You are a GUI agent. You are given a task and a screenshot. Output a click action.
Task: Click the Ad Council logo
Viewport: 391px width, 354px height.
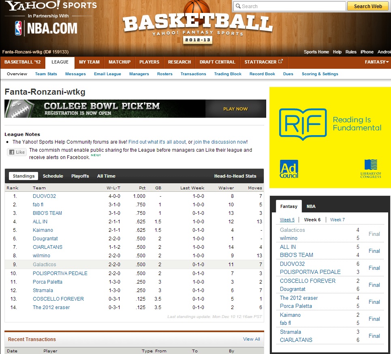click(x=289, y=169)
